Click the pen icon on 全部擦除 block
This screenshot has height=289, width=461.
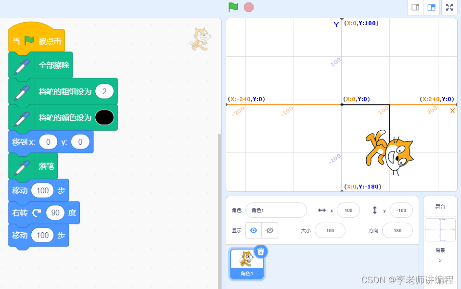22,67
